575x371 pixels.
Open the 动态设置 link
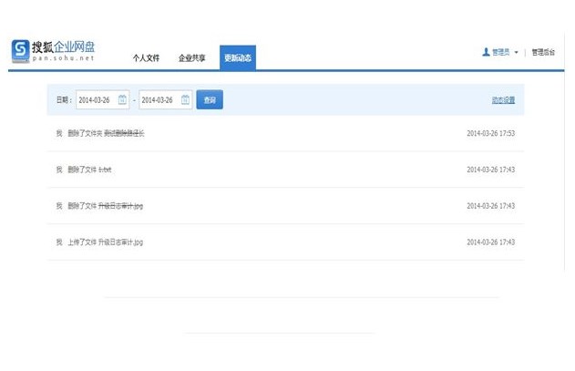tap(503, 100)
